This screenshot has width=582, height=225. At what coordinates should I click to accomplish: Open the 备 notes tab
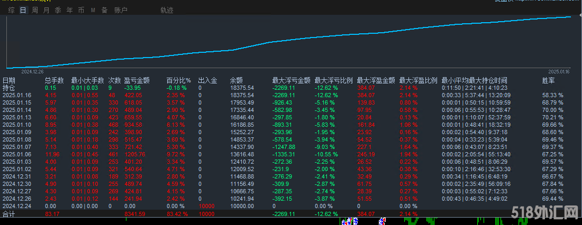click(x=104, y=10)
